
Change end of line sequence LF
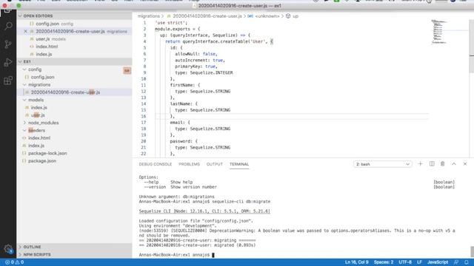coord(419,262)
